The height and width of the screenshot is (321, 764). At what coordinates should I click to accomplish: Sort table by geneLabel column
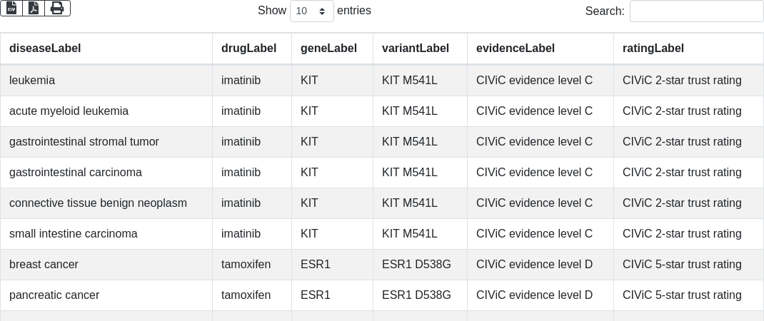pyautogui.click(x=328, y=49)
